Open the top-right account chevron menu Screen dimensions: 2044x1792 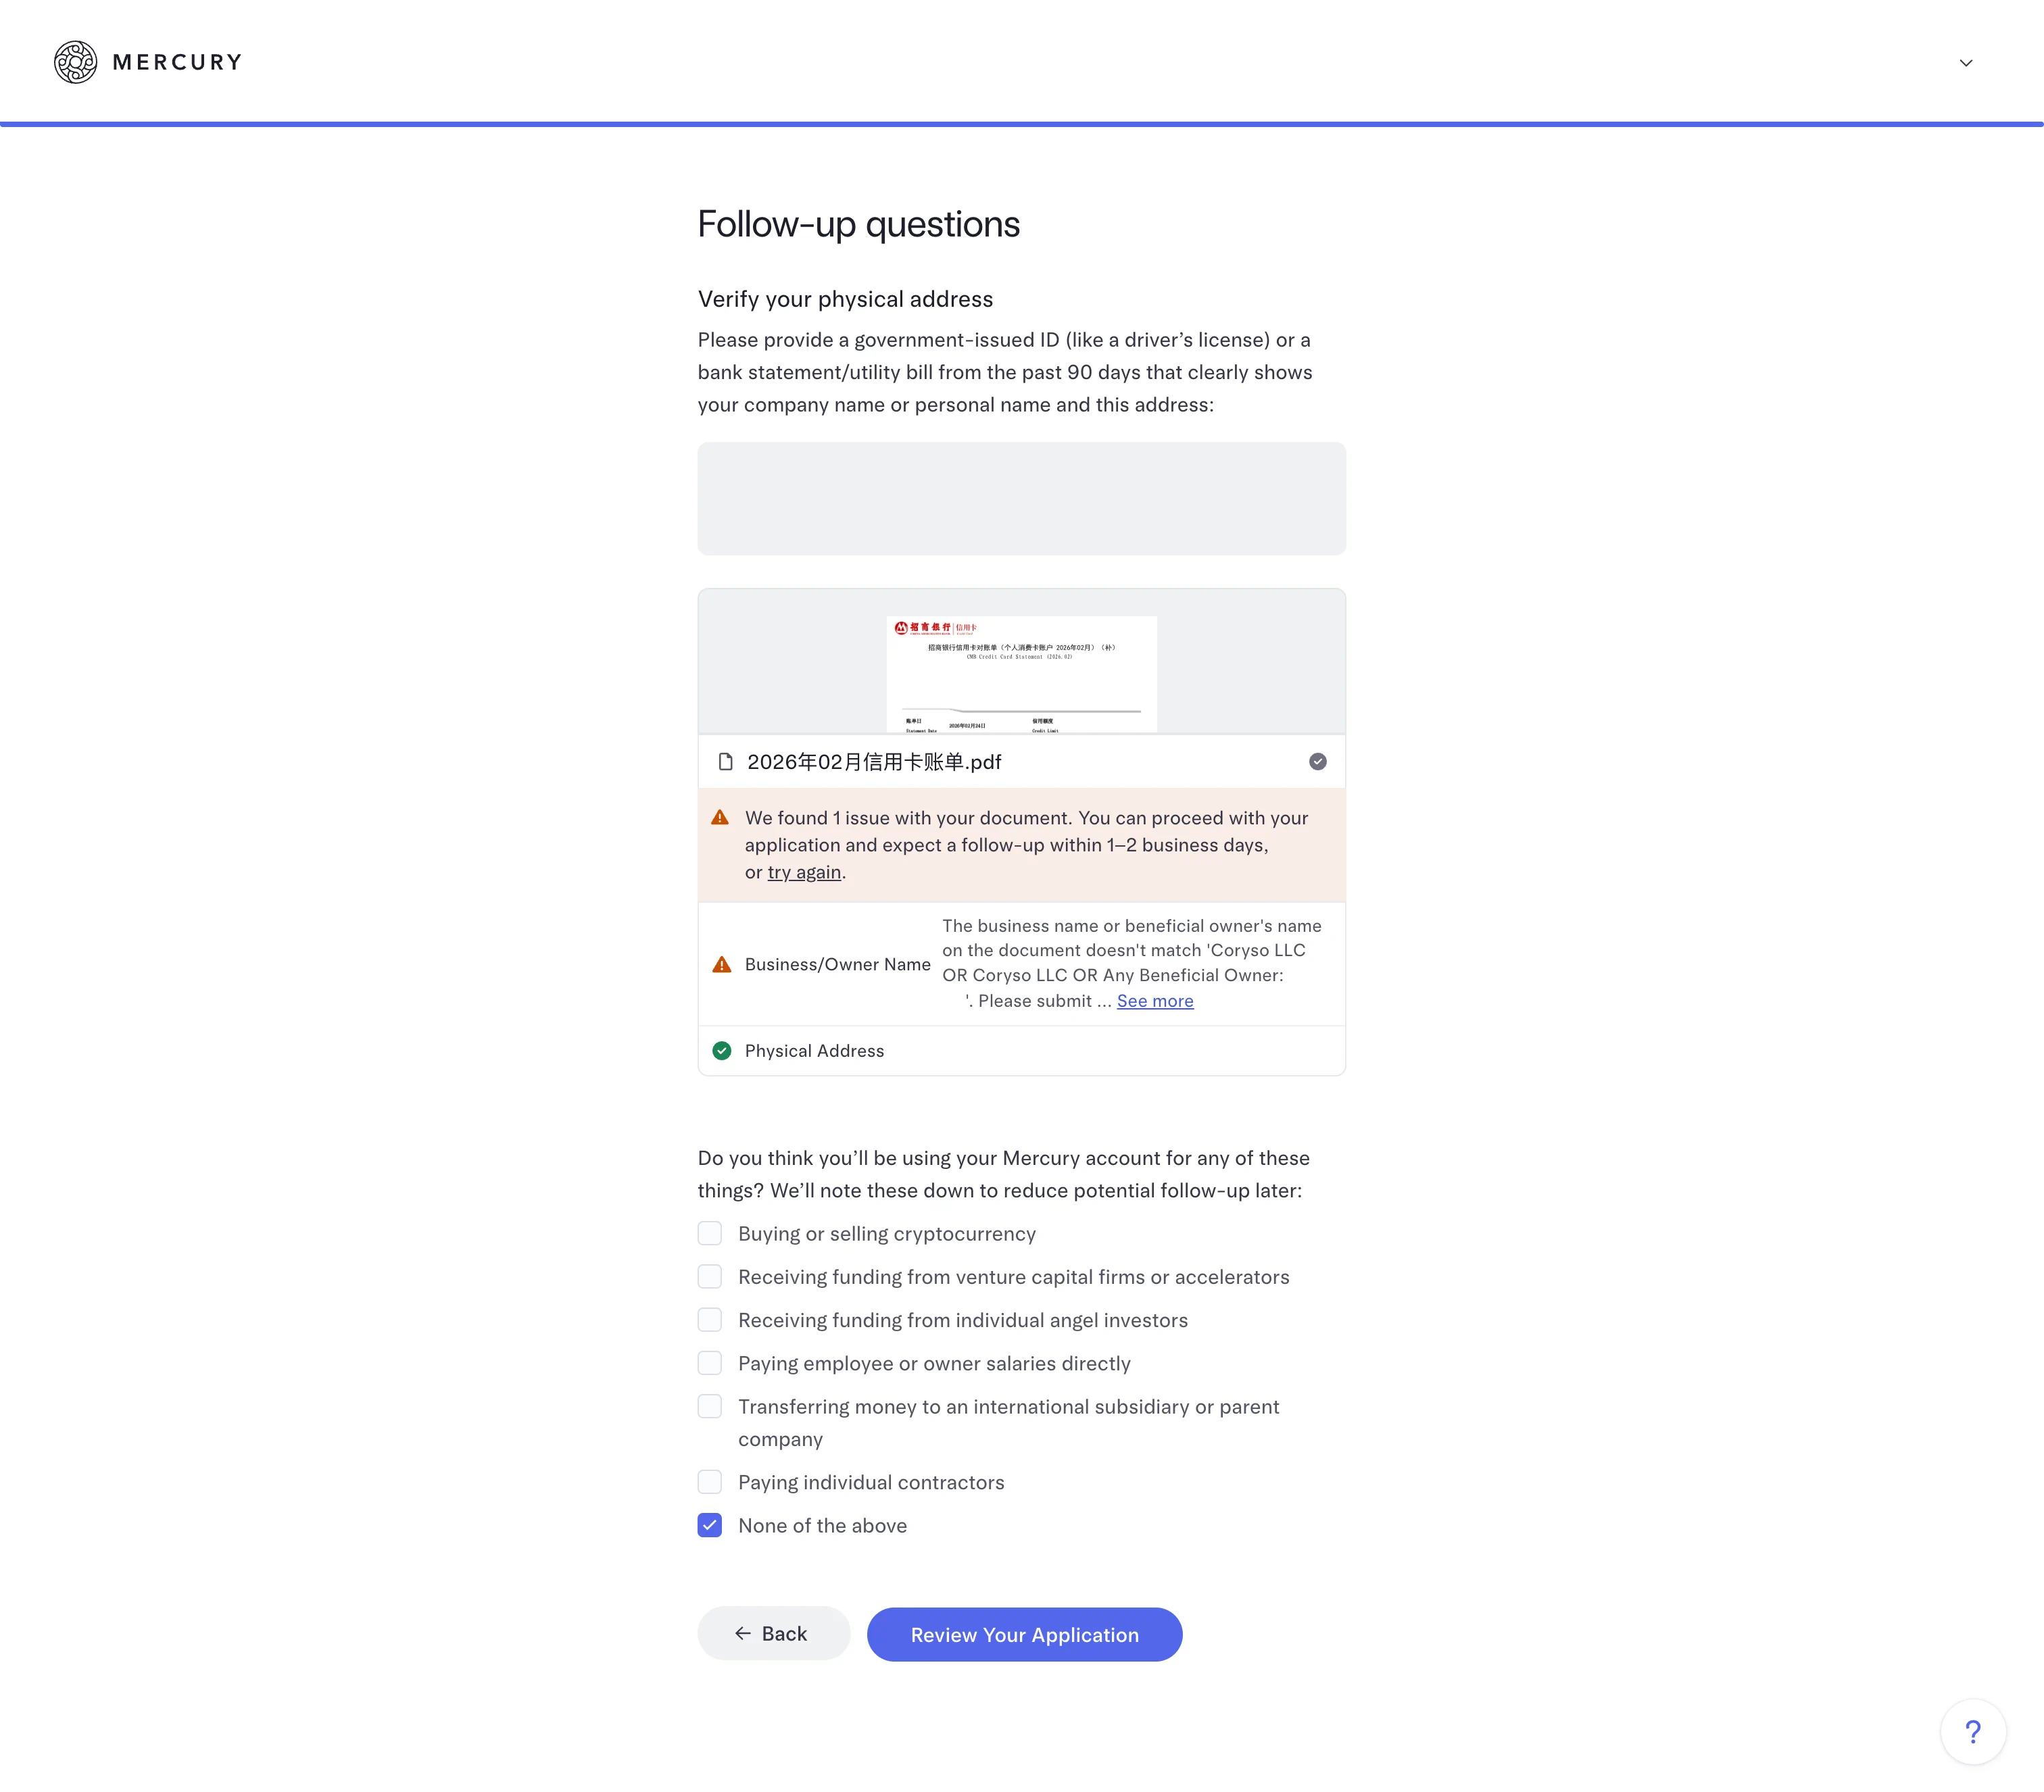click(1965, 63)
